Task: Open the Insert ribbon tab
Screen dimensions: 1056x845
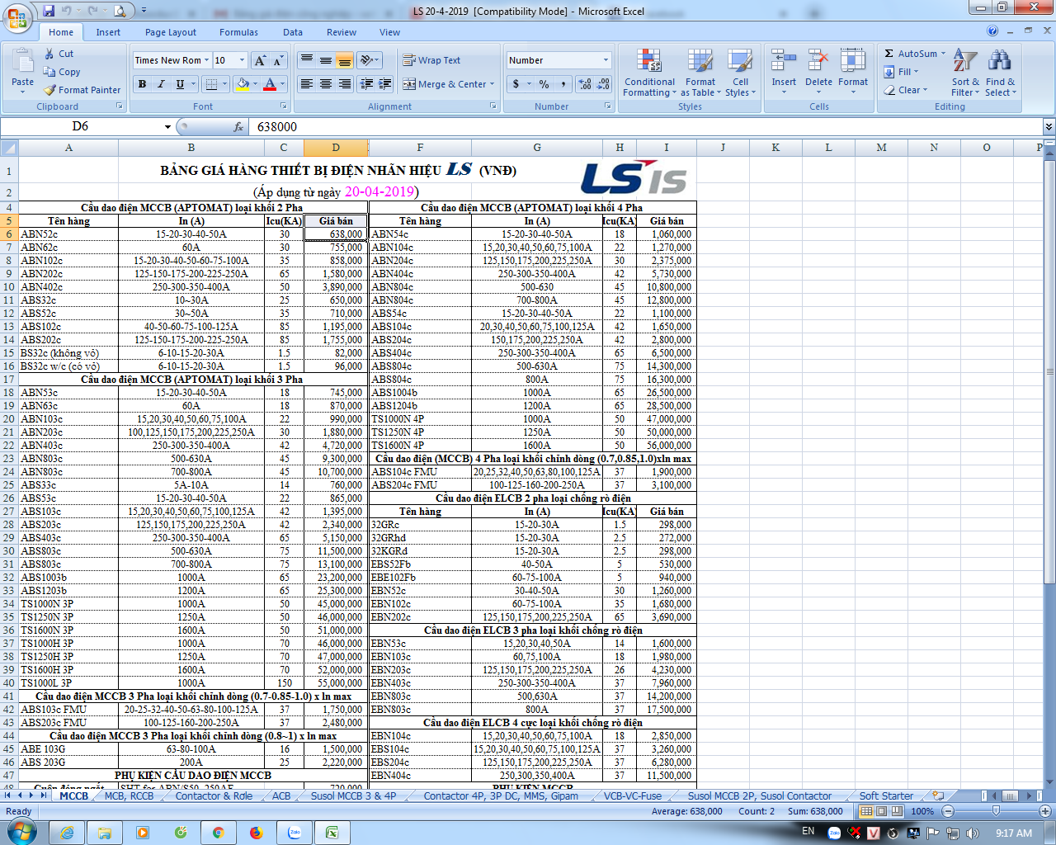Action: 108,32
